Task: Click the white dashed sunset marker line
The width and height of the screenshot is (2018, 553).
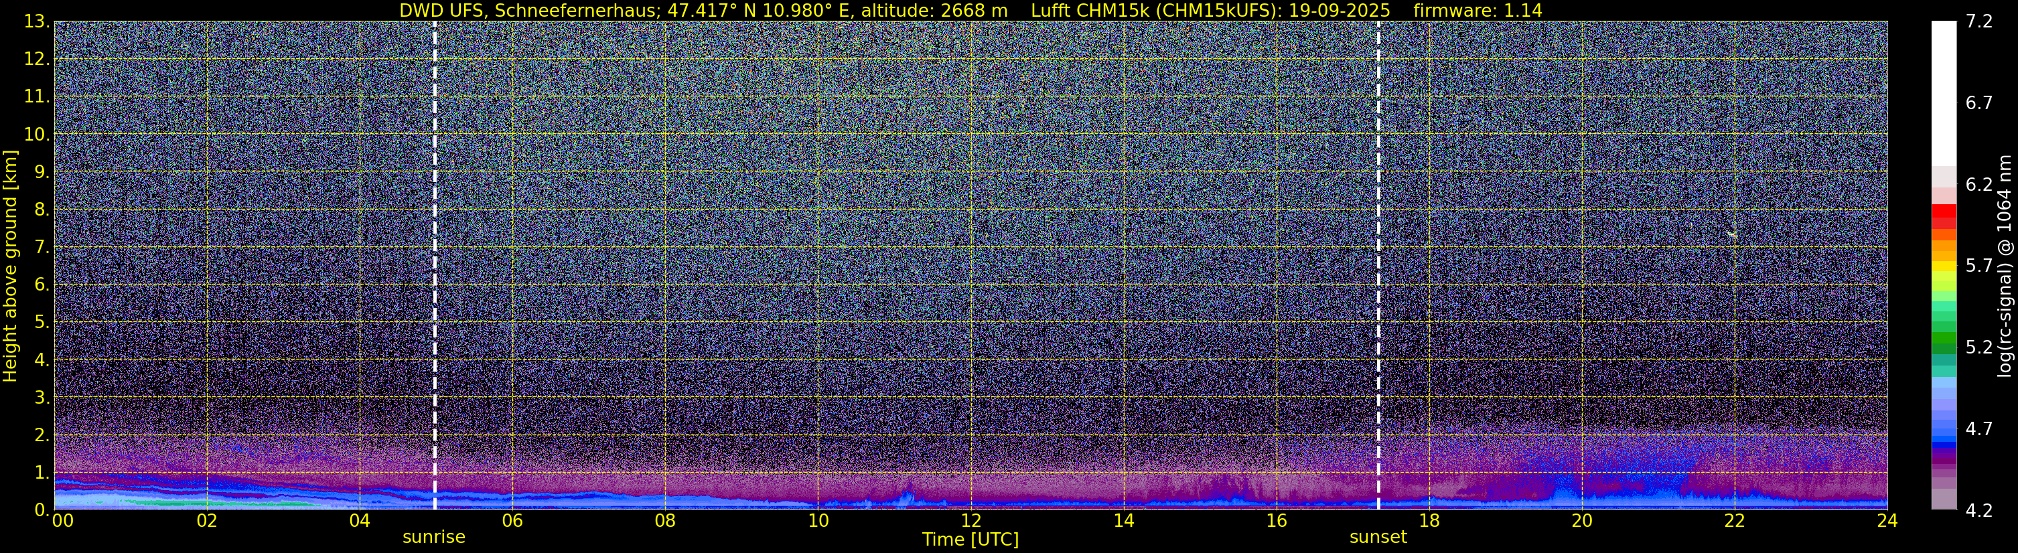Action: 1378,264
